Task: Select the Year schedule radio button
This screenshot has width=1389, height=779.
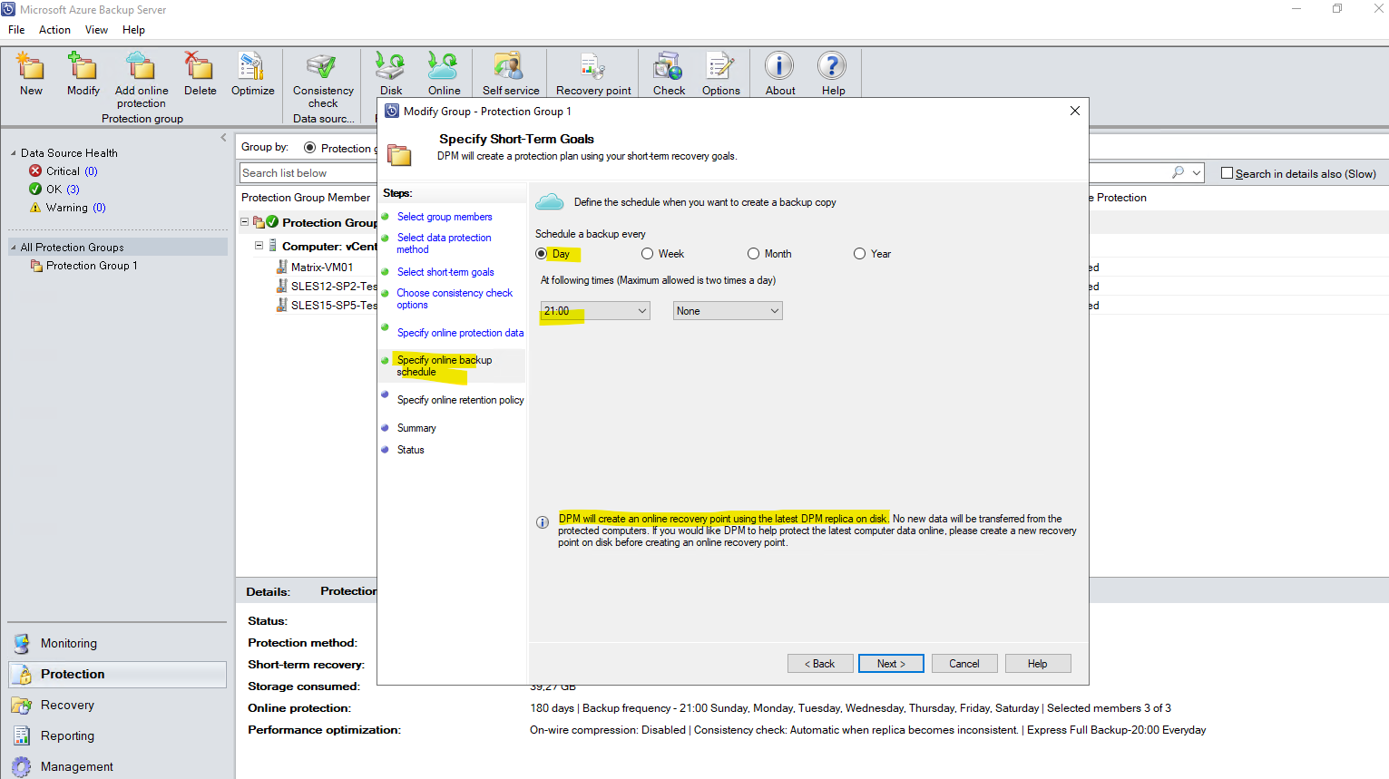Action: (x=859, y=254)
